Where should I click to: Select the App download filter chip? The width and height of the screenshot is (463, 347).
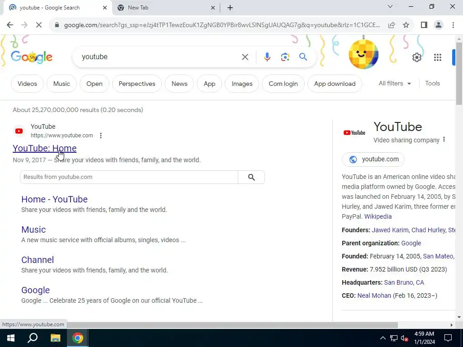tap(335, 84)
